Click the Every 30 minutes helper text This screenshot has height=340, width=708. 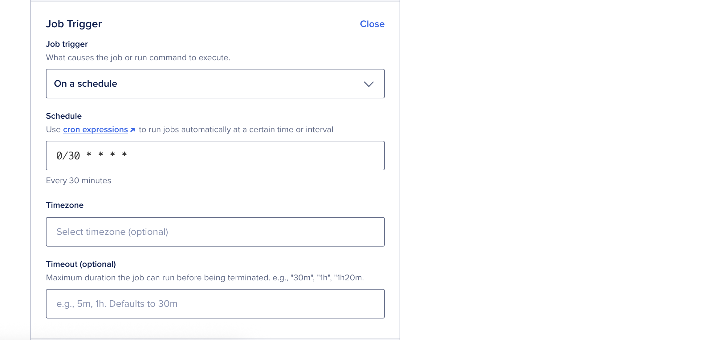tap(79, 180)
